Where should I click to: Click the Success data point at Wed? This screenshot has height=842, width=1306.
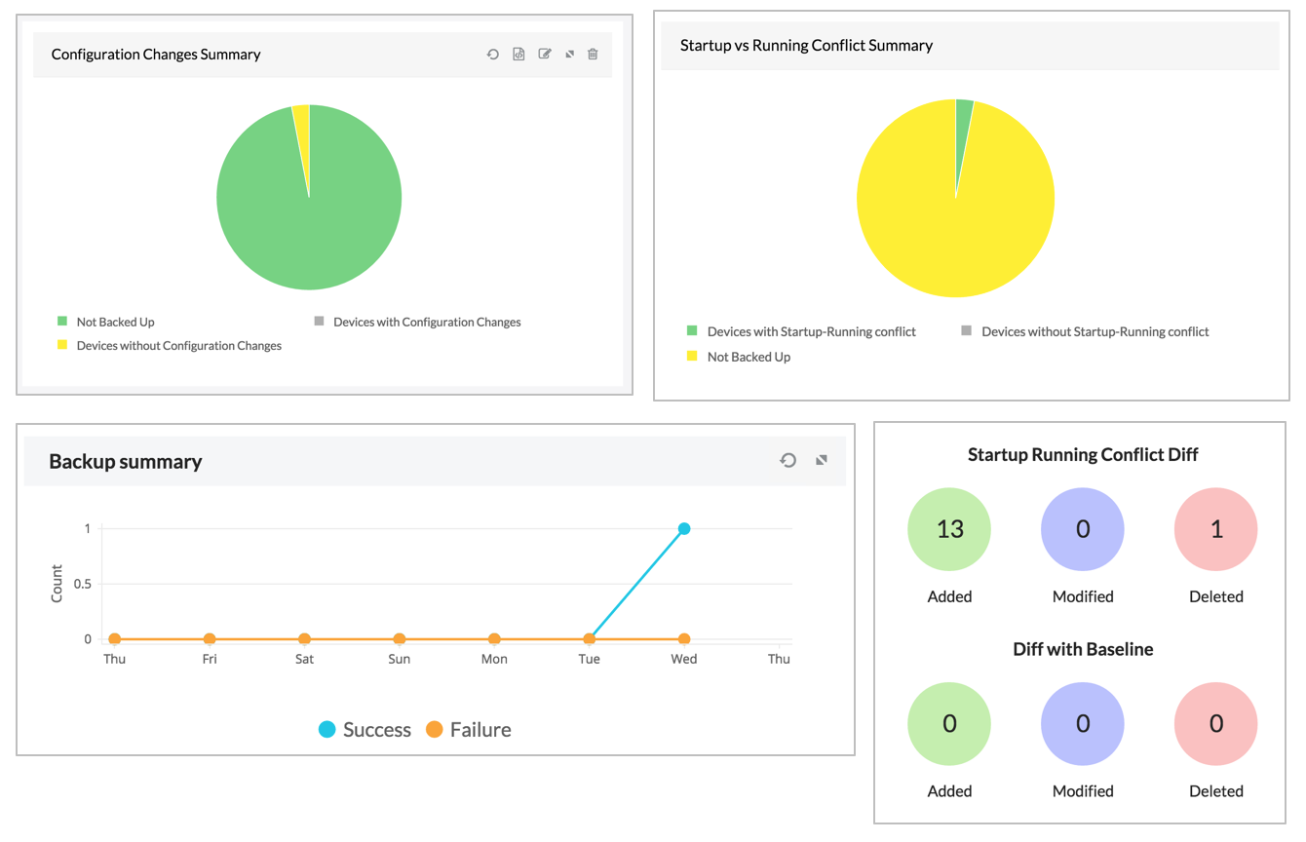684,529
